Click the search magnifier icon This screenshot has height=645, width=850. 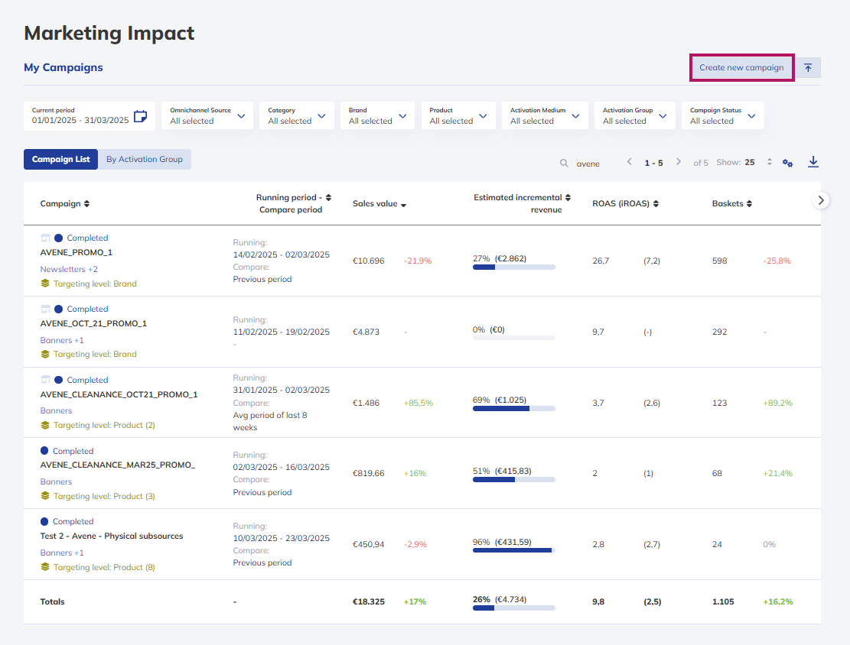(x=564, y=163)
